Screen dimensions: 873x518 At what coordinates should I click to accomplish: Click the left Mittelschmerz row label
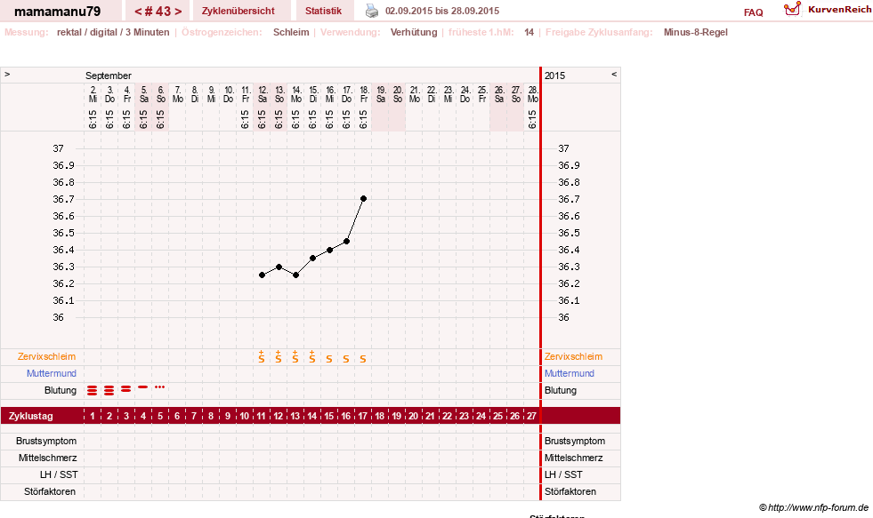pyautogui.click(x=47, y=458)
